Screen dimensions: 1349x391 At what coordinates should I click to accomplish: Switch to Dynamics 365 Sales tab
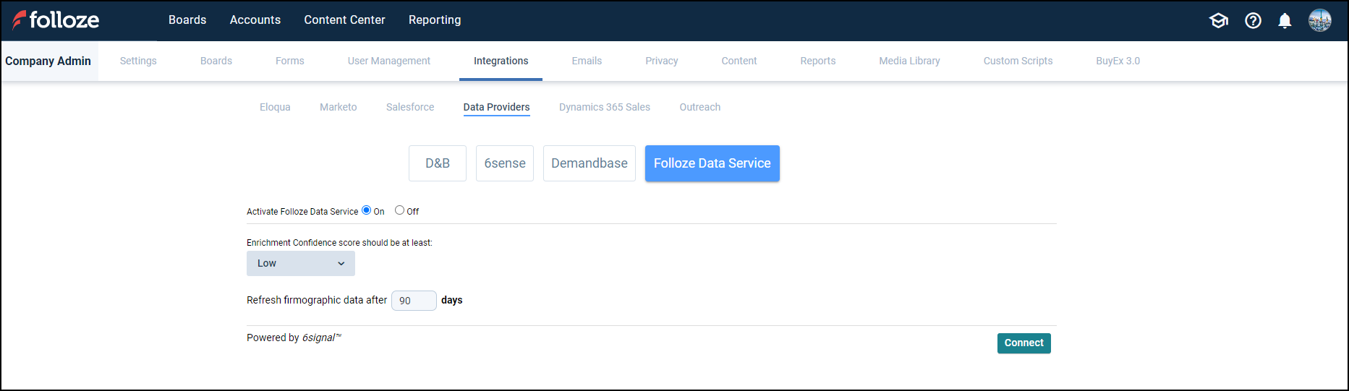604,107
